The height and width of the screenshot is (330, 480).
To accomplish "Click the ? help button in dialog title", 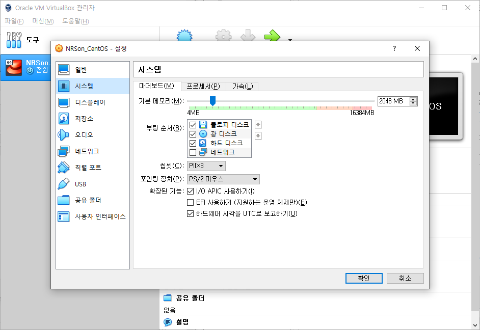I will [x=394, y=48].
